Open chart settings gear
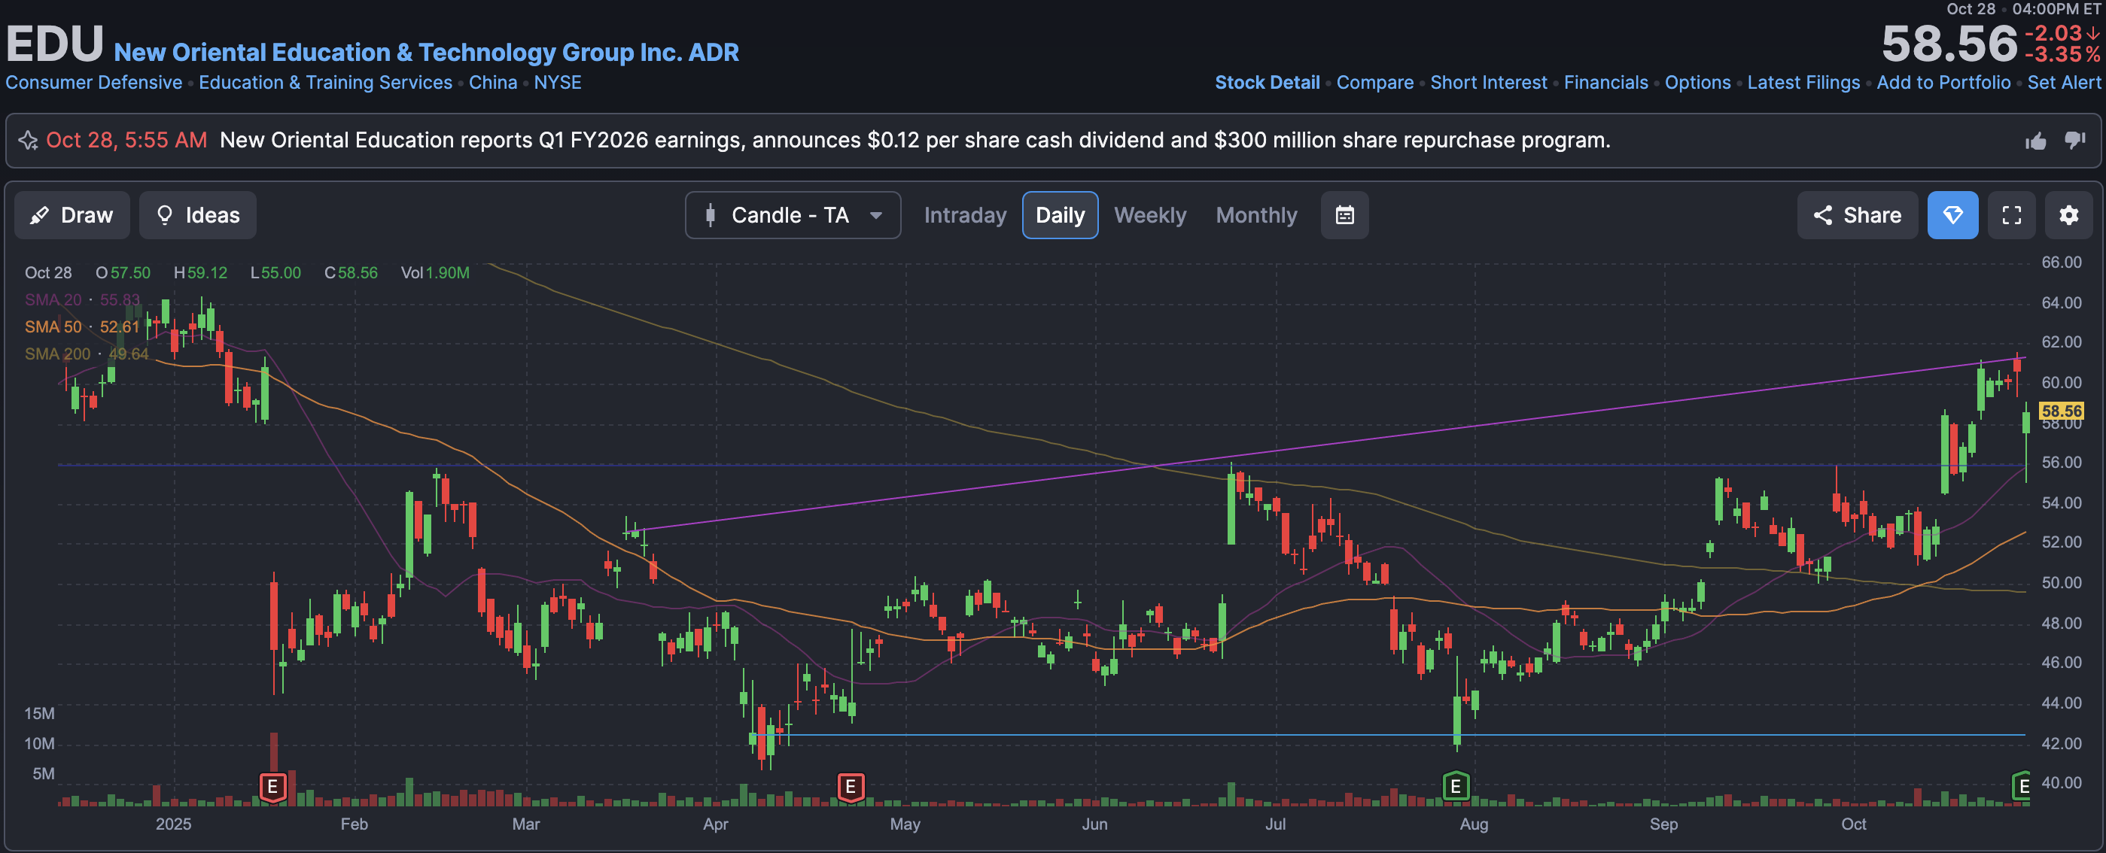This screenshot has height=853, width=2106. click(2068, 215)
